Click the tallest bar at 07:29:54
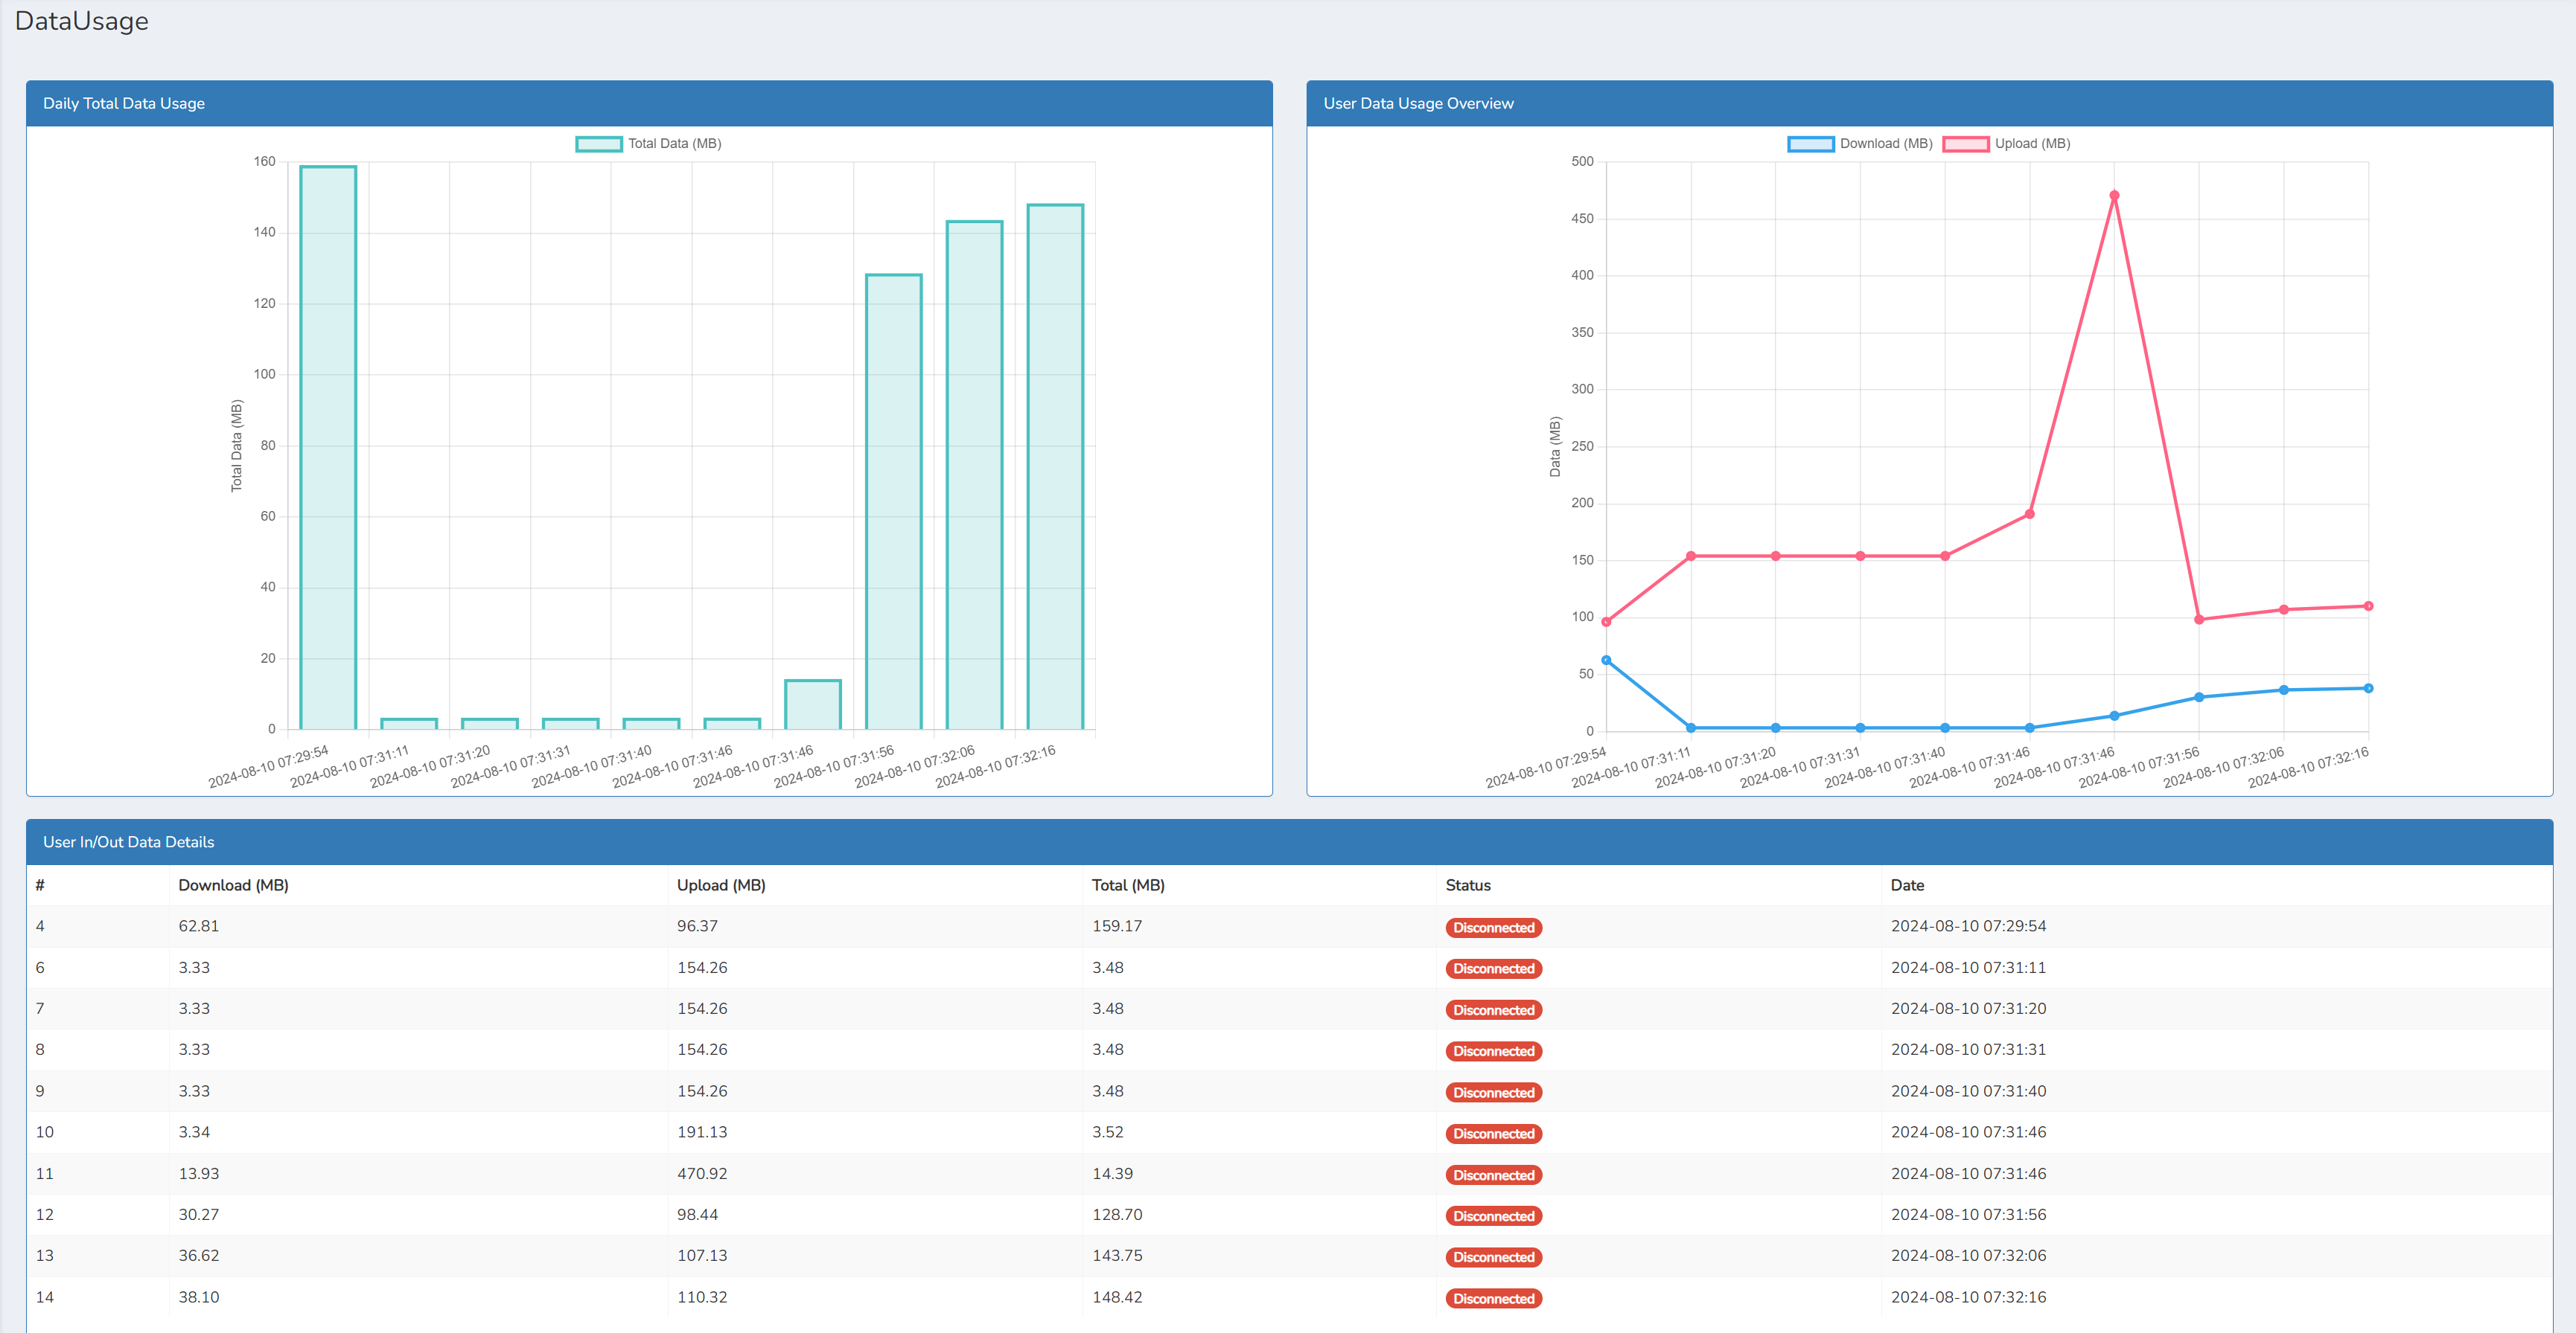Screen dimensions: 2576x1333 pyautogui.click(x=328, y=446)
